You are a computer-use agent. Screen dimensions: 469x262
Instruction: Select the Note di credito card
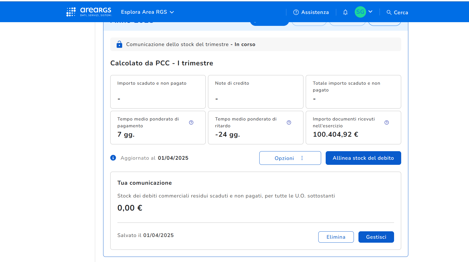coord(256,92)
